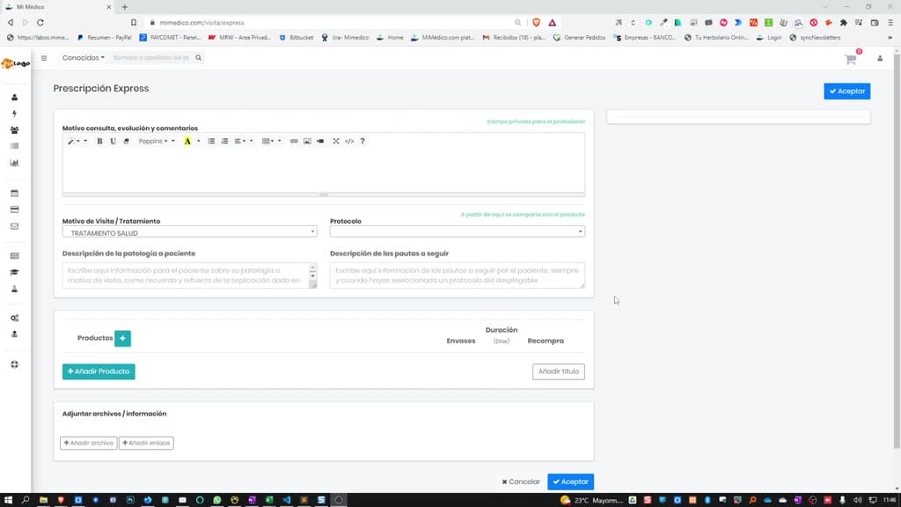The width and height of the screenshot is (901, 507).
Task: Open the settings gears sidebar icon
Action: pos(14,318)
